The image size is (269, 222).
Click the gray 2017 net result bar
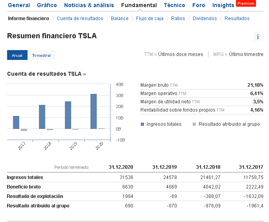24,130
